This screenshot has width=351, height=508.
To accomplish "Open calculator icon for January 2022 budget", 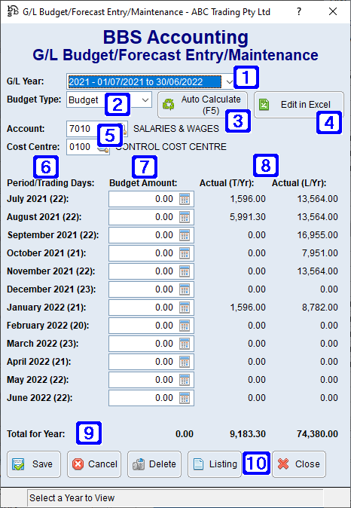I will coord(185,308).
